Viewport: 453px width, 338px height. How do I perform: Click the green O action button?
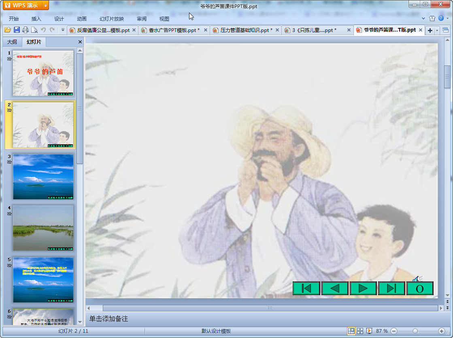(x=420, y=288)
